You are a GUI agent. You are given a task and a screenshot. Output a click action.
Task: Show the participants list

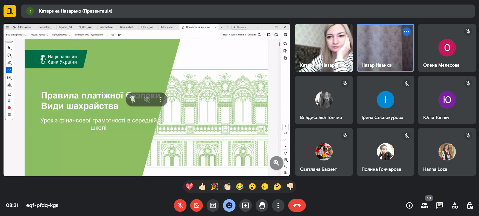[424, 205]
